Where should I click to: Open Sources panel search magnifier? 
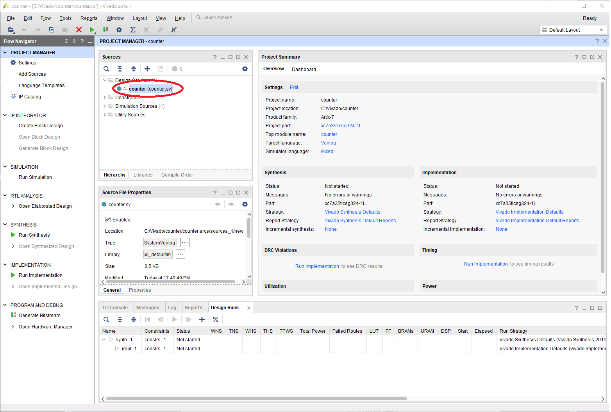pos(106,69)
